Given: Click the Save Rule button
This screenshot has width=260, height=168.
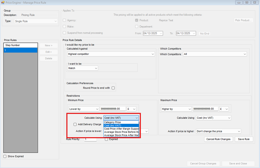Looking at the screenshot, I should [244, 139].
